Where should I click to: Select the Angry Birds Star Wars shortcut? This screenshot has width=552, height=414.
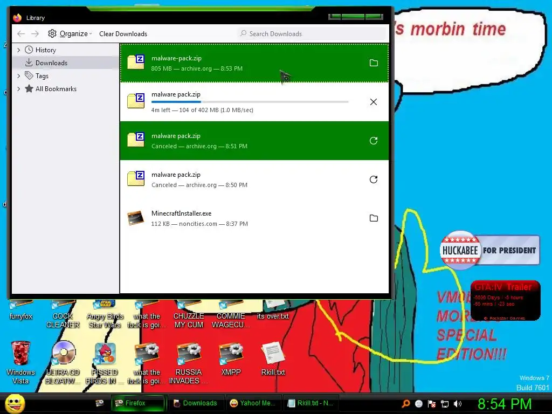click(x=105, y=315)
